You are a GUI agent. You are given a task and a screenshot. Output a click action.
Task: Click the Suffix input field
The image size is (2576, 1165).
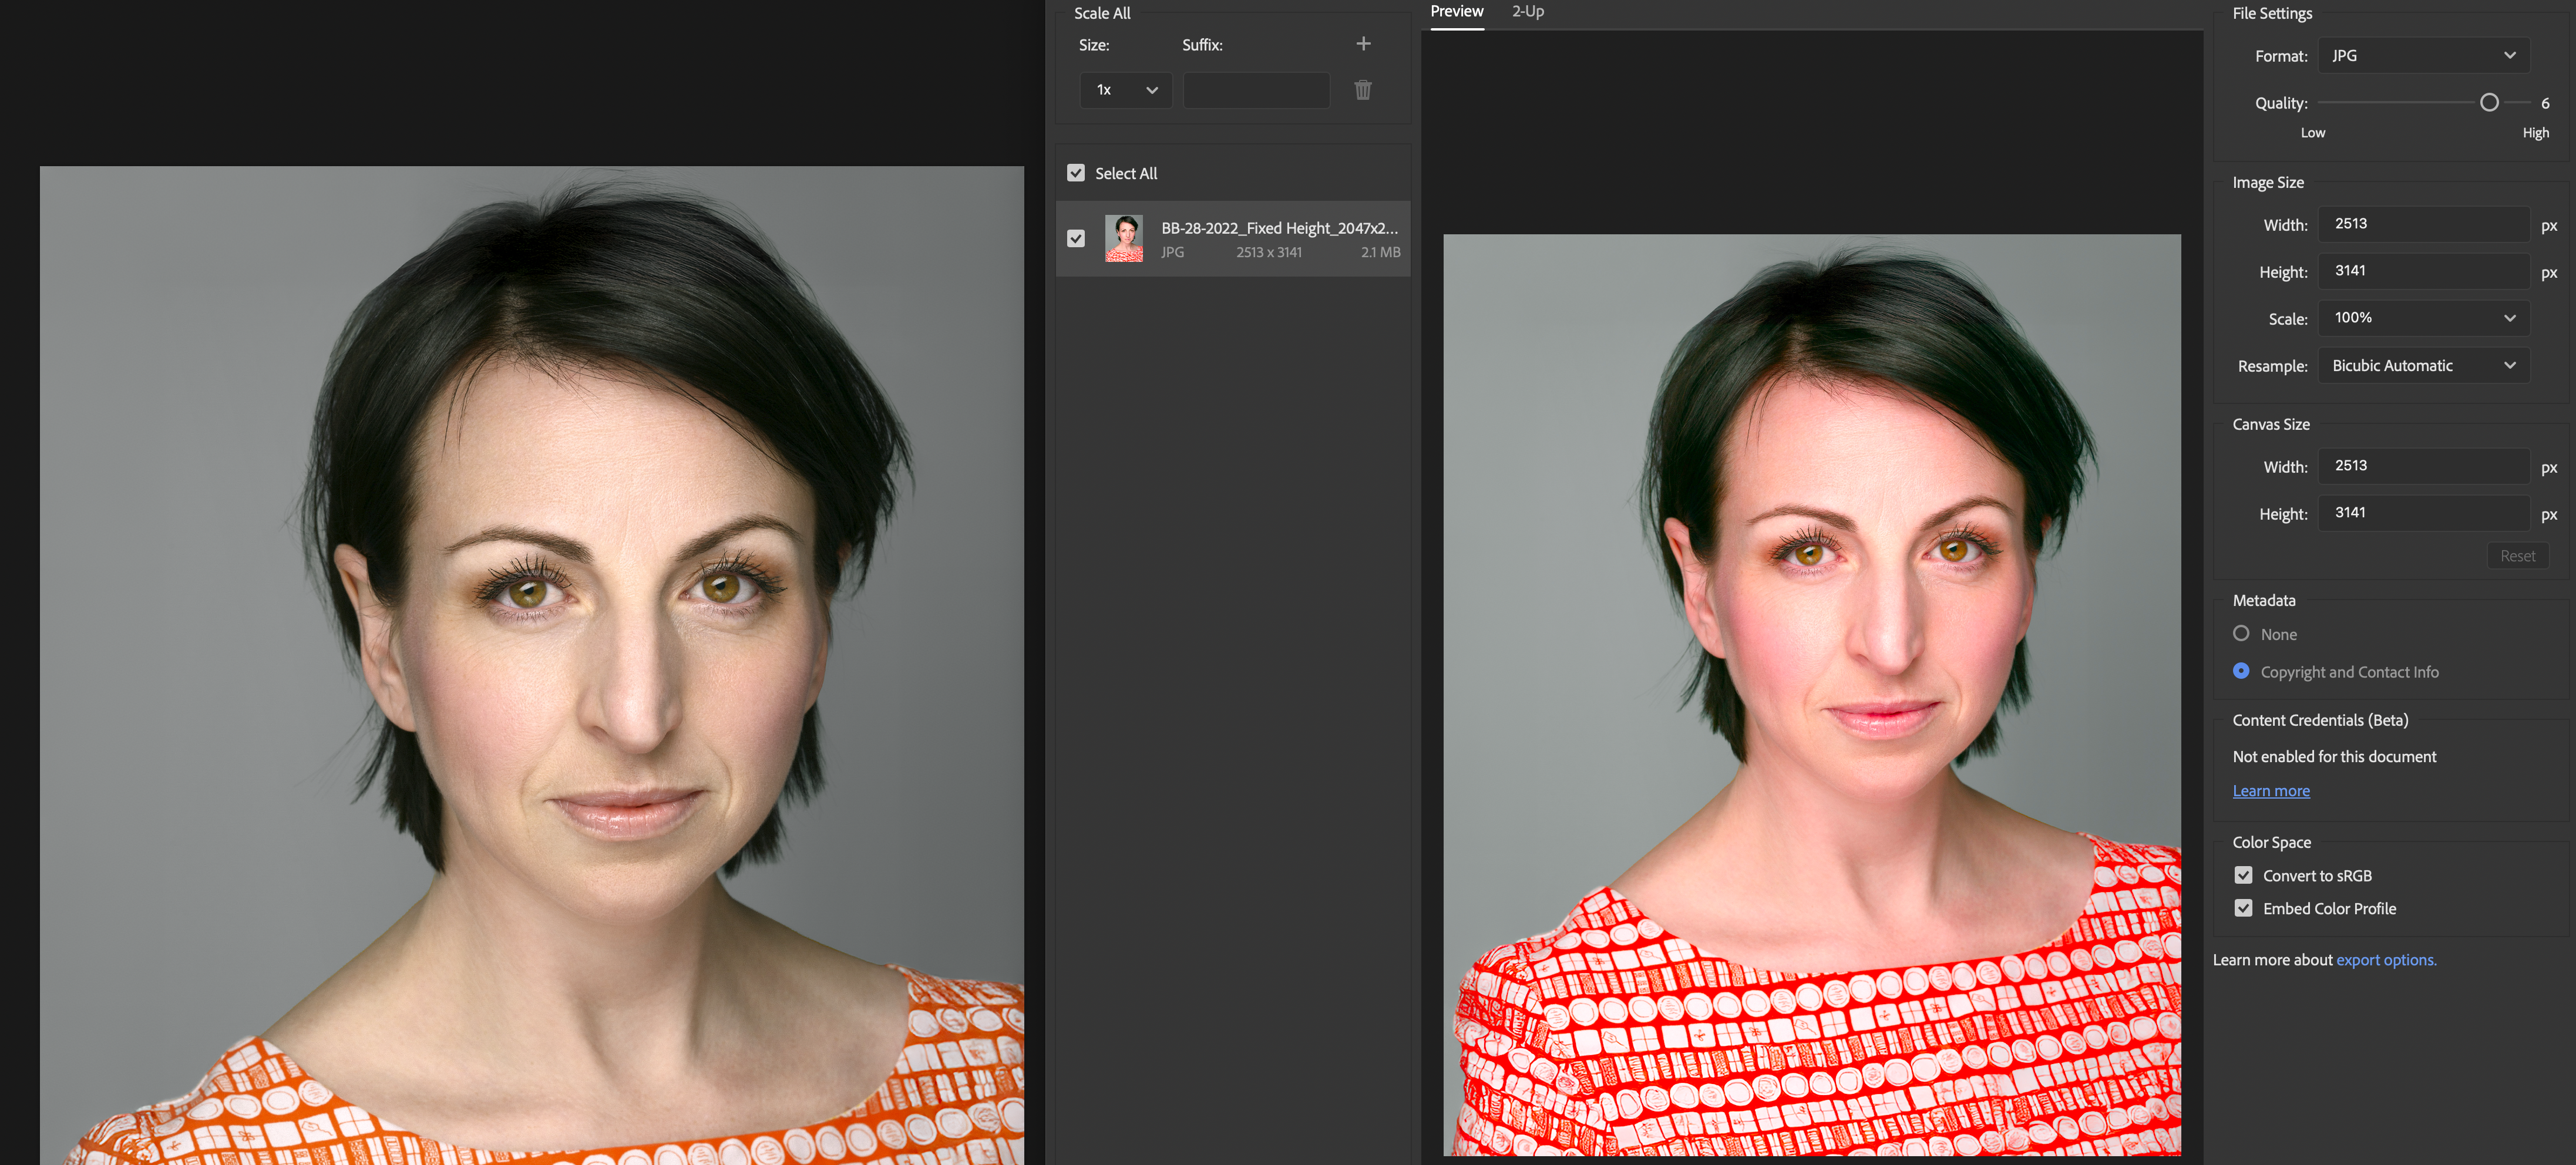pyautogui.click(x=1256, y=90)
